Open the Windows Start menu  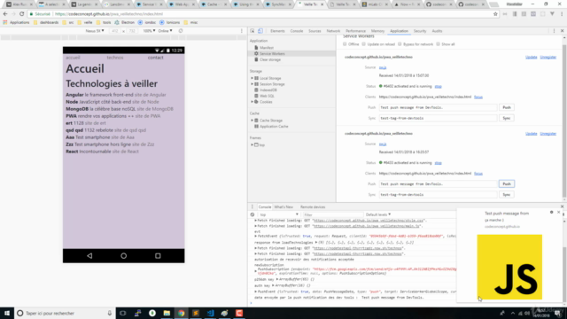(7, 313)
